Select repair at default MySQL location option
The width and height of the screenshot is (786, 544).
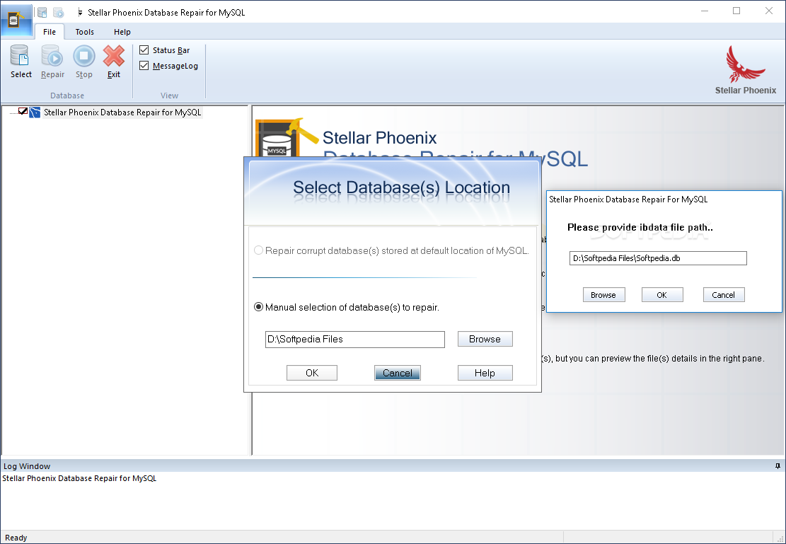tap(258, 250)
